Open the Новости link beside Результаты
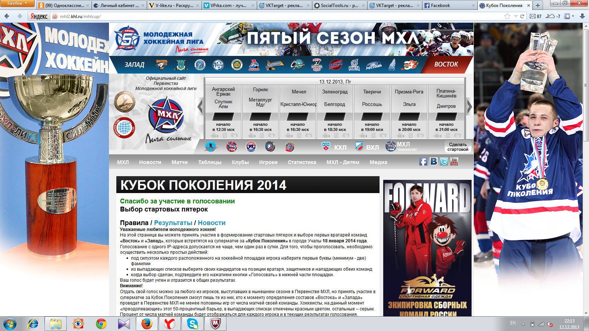Image resolution: width=589 pixels, height=331 pixels. (212, 223)
